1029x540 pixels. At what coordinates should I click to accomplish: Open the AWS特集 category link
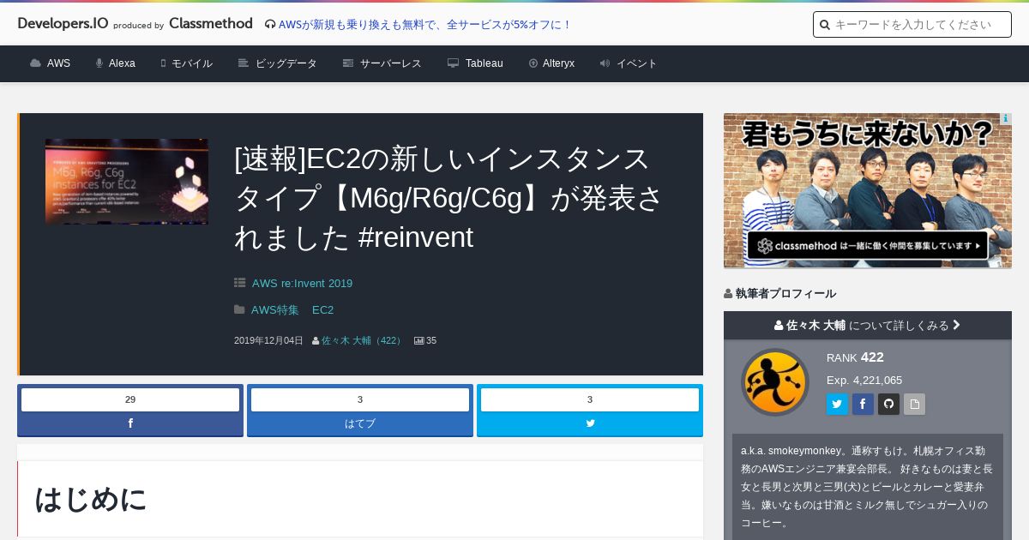(x=275, y=310)
